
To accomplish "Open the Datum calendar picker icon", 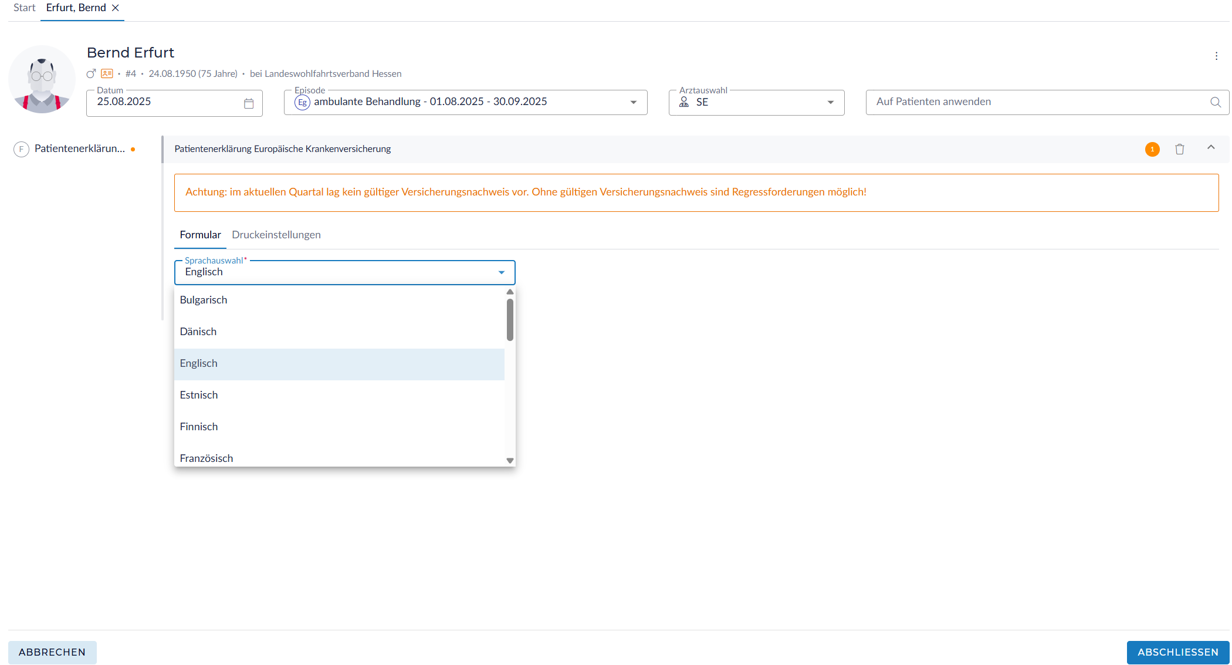I will tap(249, 103).
